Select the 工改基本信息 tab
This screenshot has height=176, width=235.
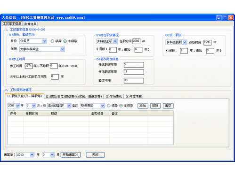(x=12, y=23)
